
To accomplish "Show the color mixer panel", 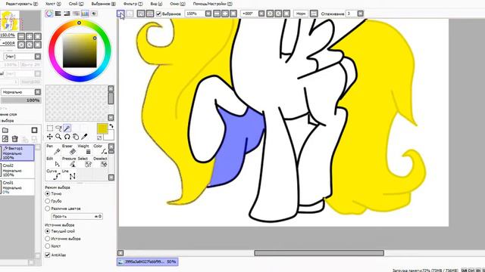I will point(76,14).
